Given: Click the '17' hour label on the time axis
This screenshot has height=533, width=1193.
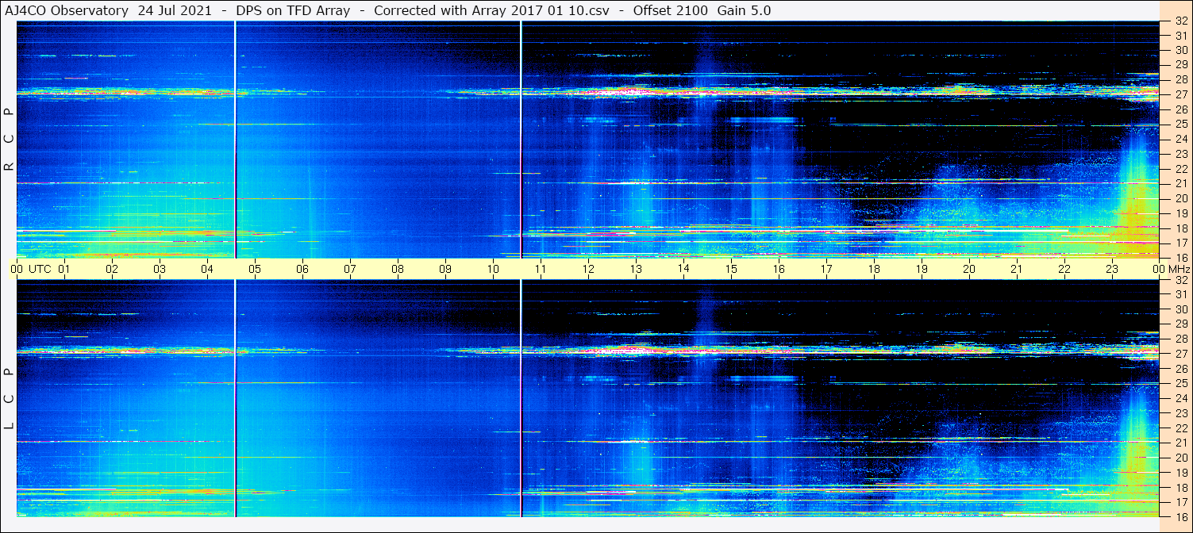Looking at the screenshot, I should click(x=826, y=269).
